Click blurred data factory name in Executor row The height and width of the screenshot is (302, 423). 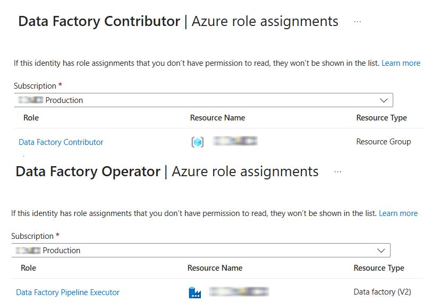click(239, 291)
